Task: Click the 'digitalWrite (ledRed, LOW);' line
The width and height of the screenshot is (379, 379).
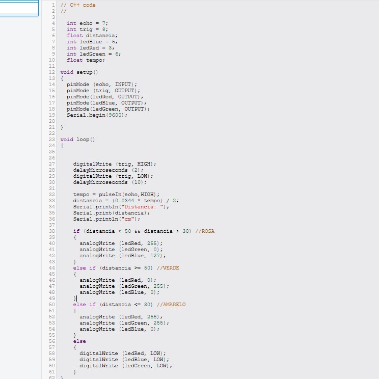Action: (123, 354)
